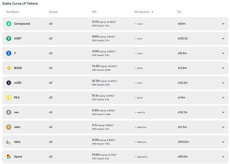This screenshot has height=164, width=230.
Task: Click the Compound pool icon
Action: (9, 24)
